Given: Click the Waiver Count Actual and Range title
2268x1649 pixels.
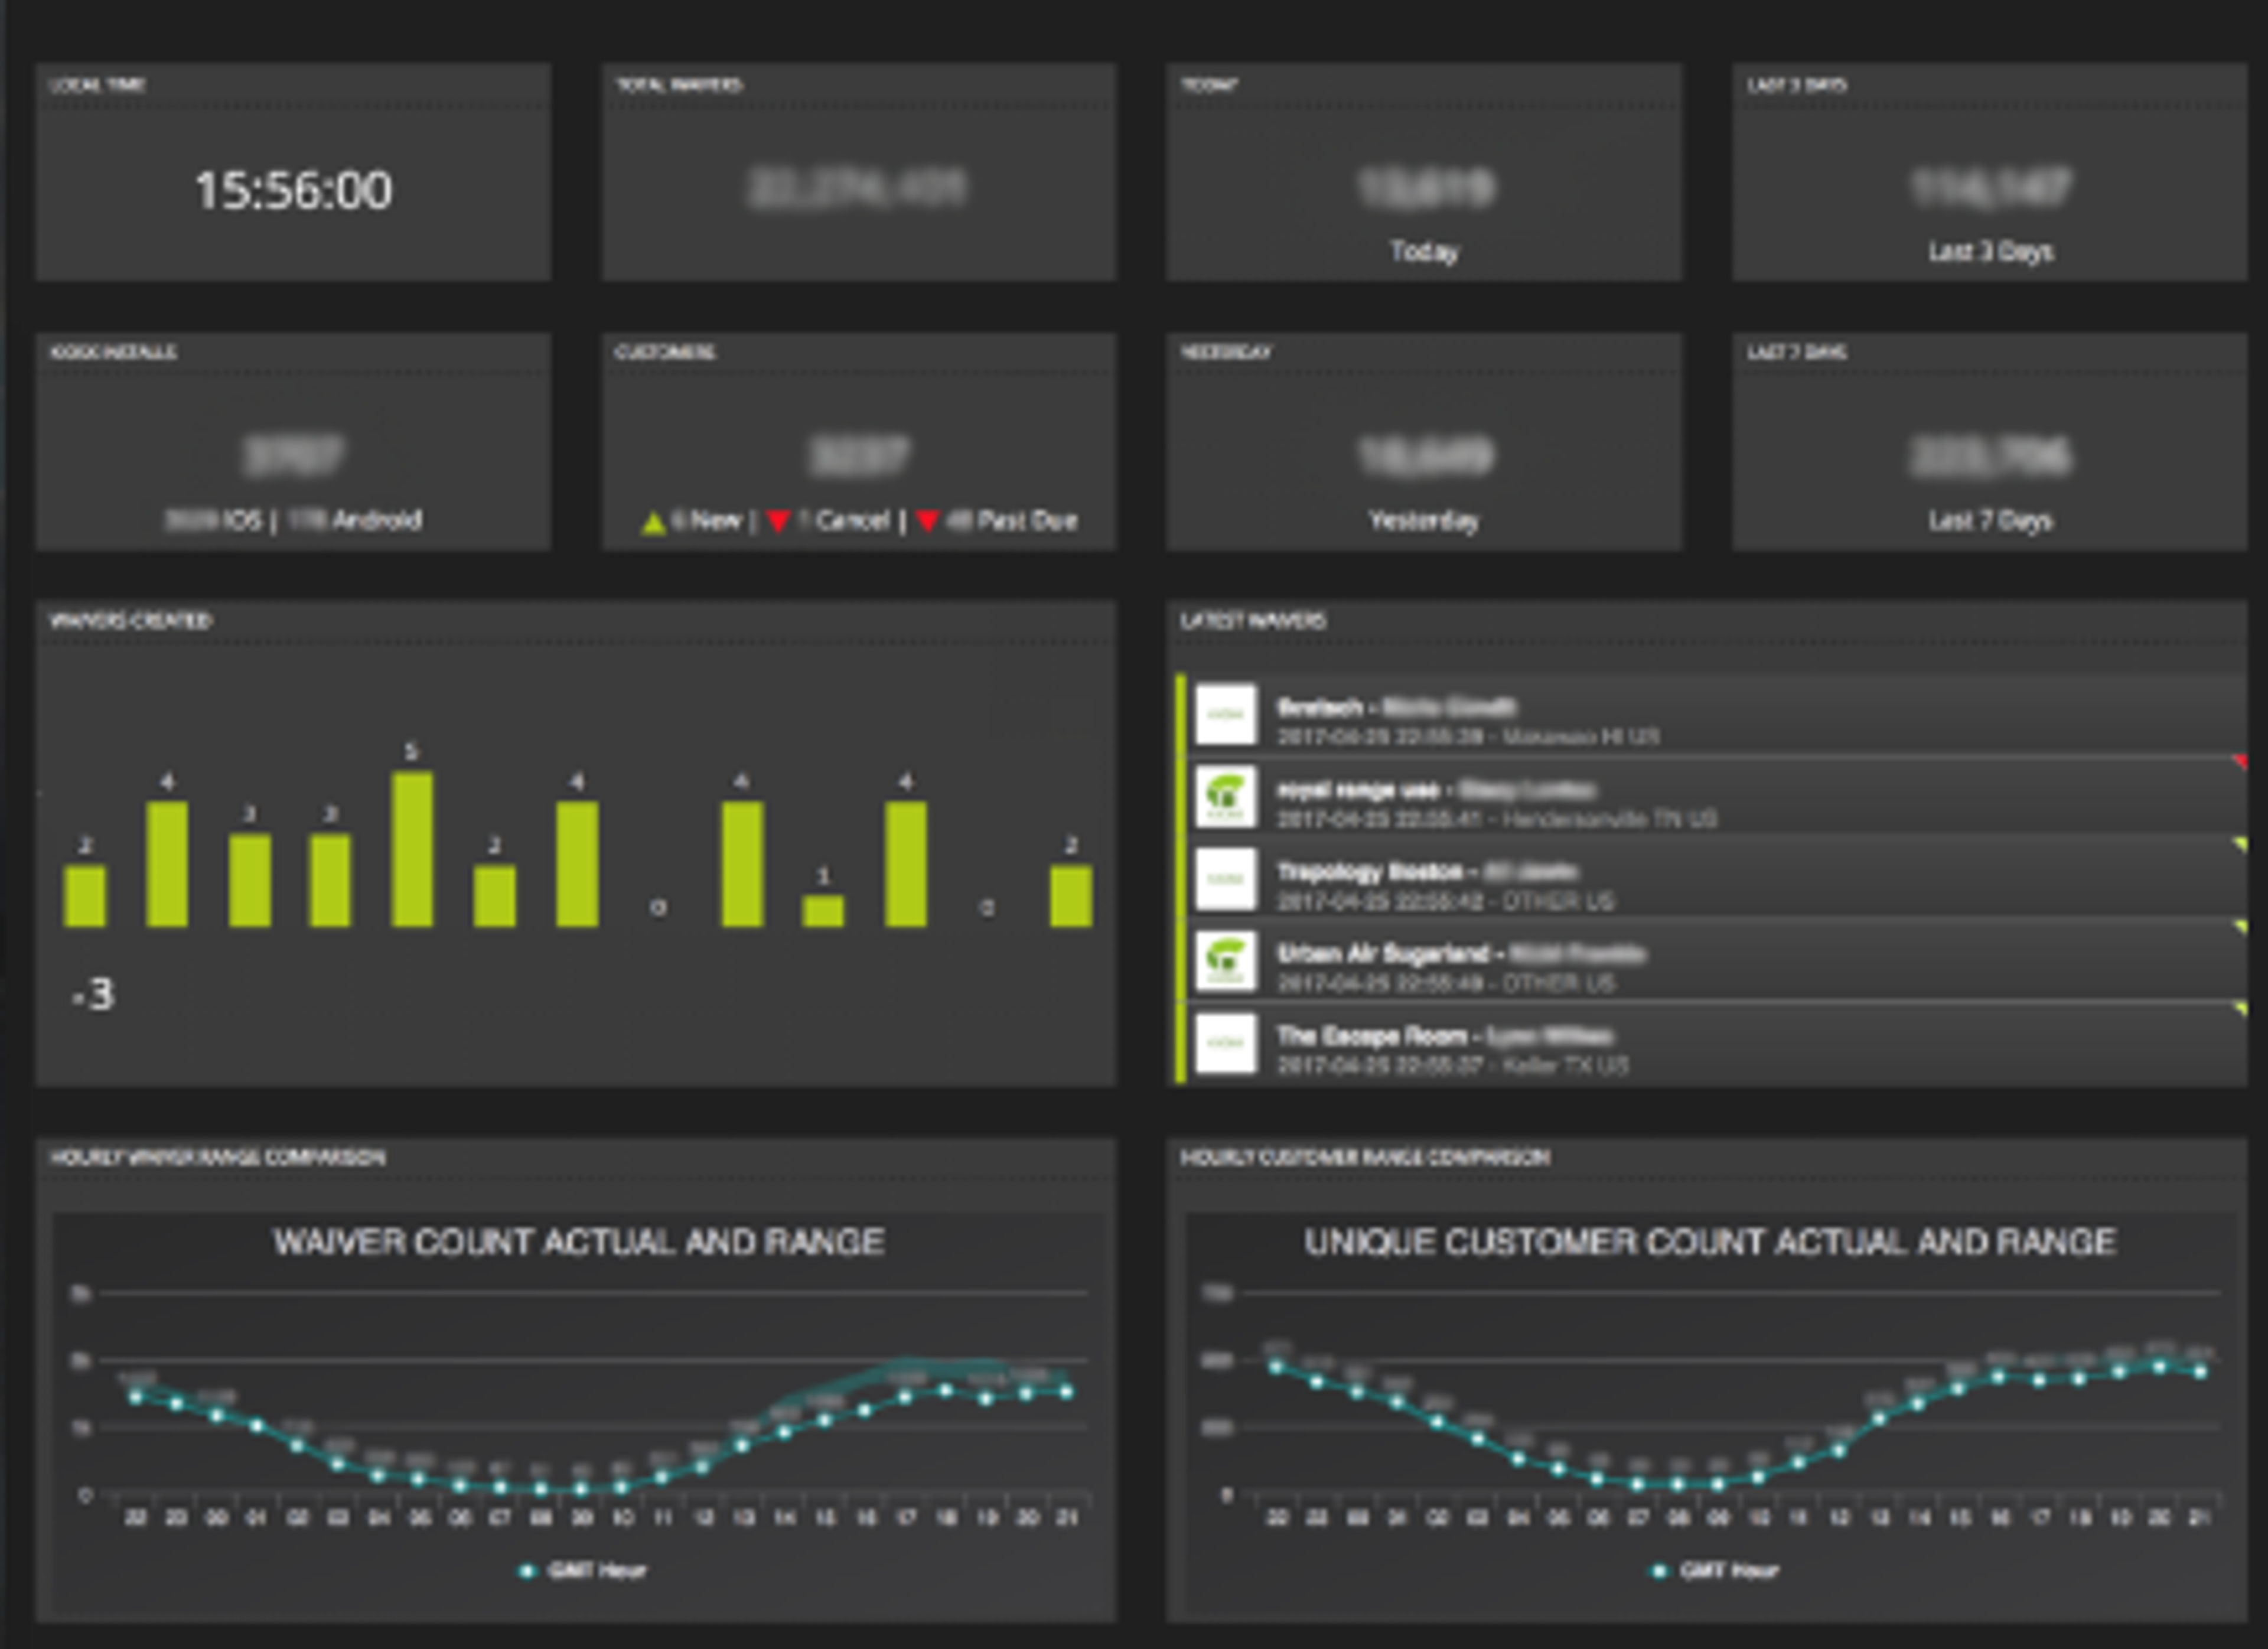Looking at the screenshot, I should tap(579, 1242).
